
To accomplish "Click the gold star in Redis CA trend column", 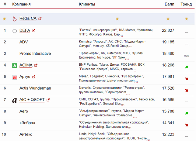I will pos(187,19).
